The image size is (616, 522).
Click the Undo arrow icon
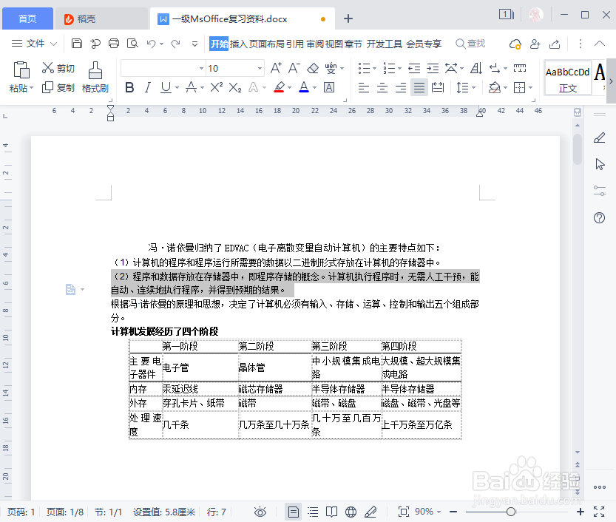(x=152, y=43)
